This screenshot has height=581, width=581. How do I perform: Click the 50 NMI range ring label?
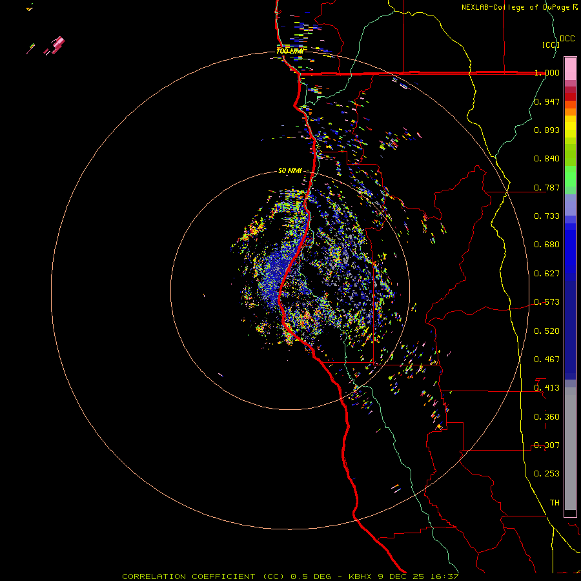pos(290,170)
